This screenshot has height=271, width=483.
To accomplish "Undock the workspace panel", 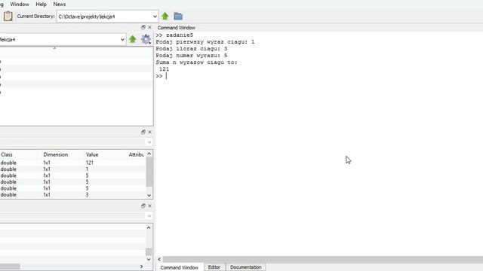I will pyautogui.click(x=143, y=132).
